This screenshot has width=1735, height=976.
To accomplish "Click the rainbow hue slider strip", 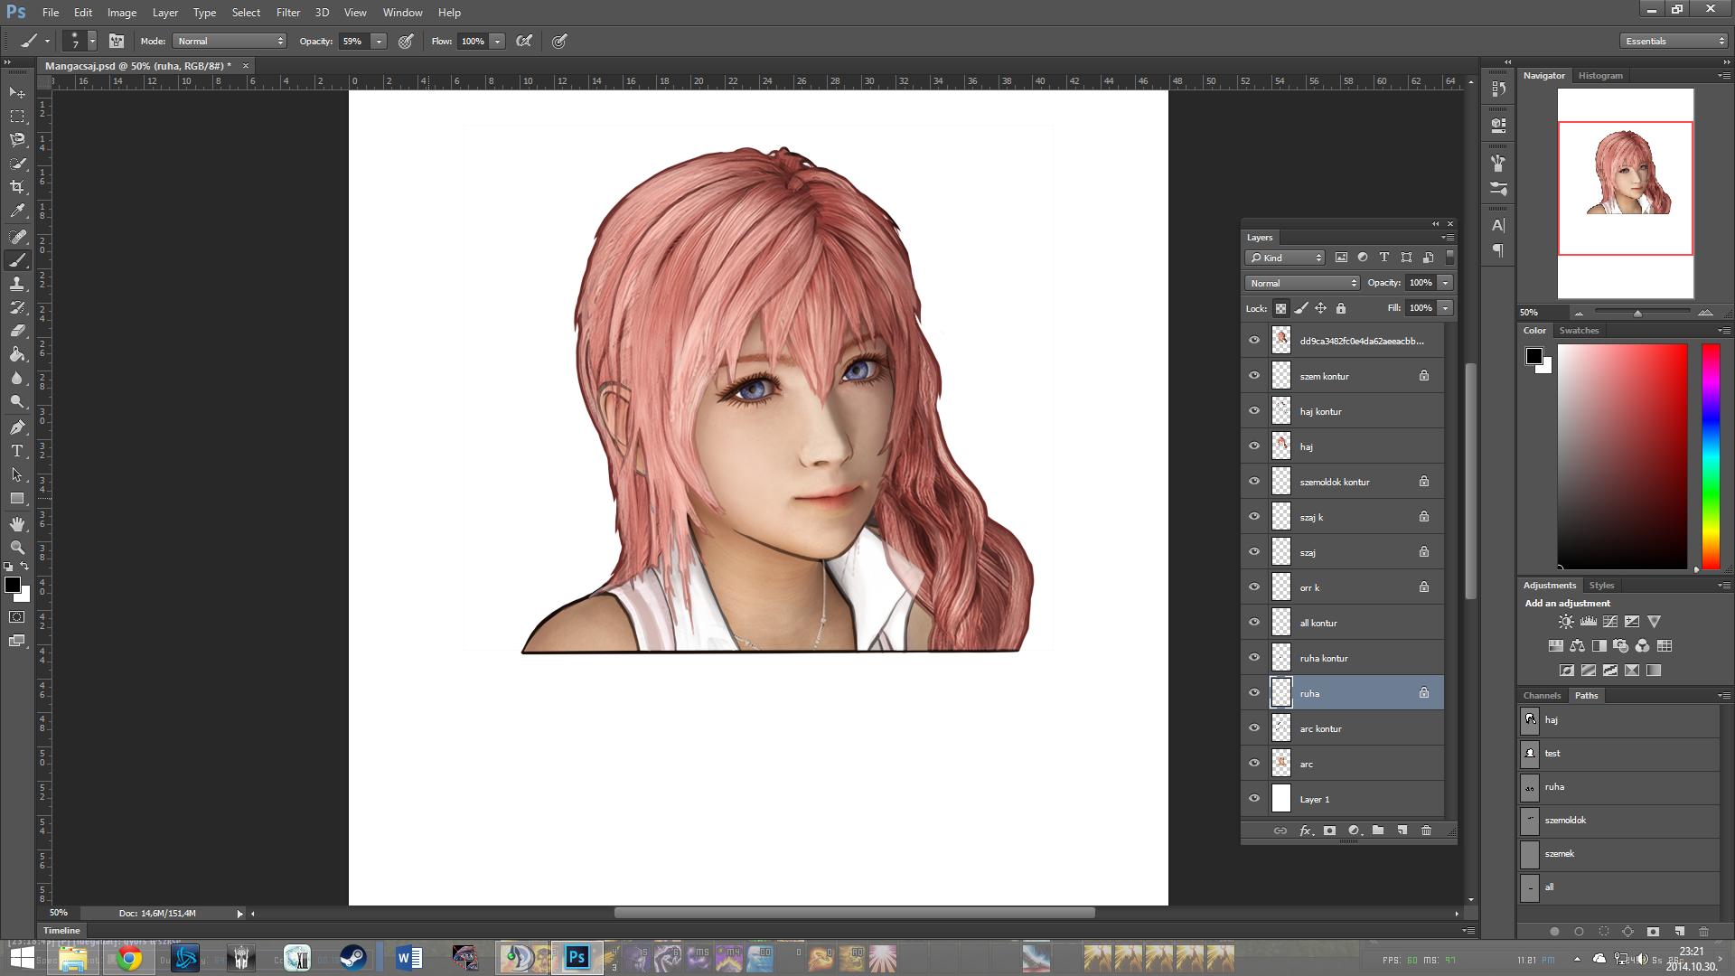I will [1711, 456].
